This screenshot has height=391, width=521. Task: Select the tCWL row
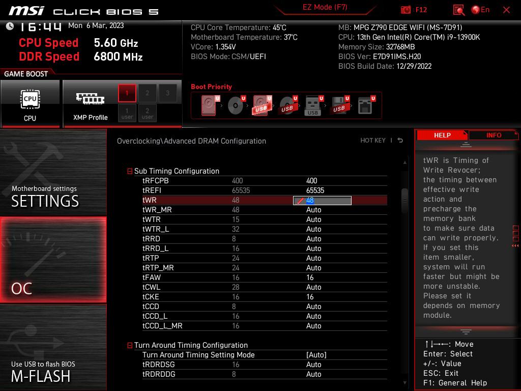tap(265, 287)
